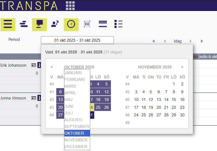Click the Idag button

178,41
